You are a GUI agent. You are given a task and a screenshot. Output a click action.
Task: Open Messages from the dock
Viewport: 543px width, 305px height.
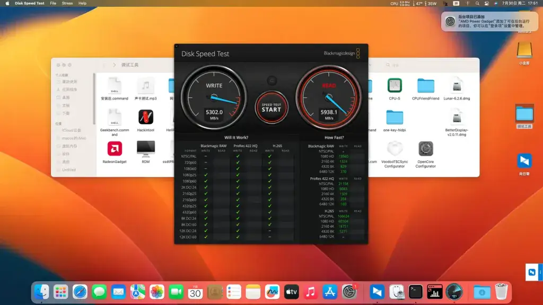[99, 292]
